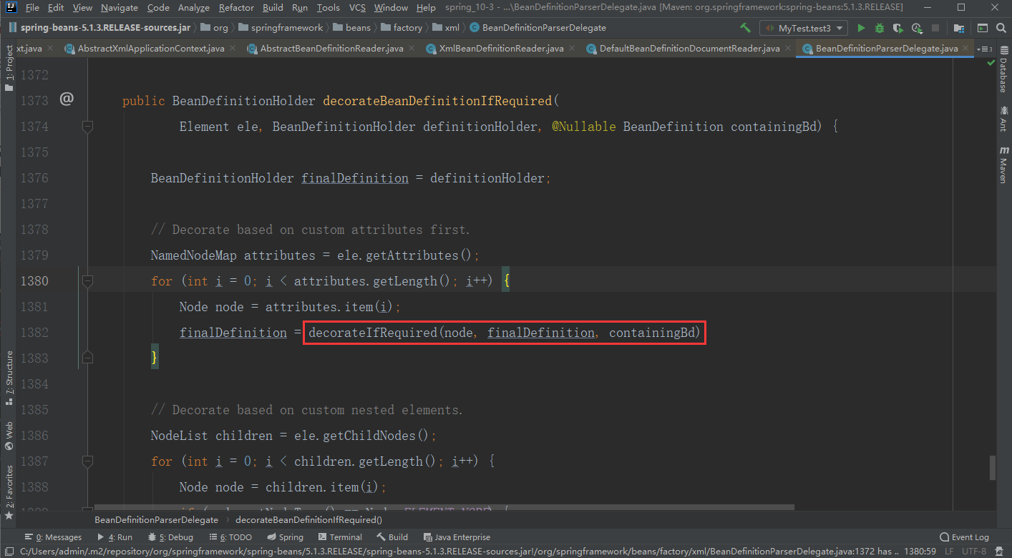Open the Spring tool window
Image resolution: width=1012 pixels, height=558 pixels.
click(285, 537)
